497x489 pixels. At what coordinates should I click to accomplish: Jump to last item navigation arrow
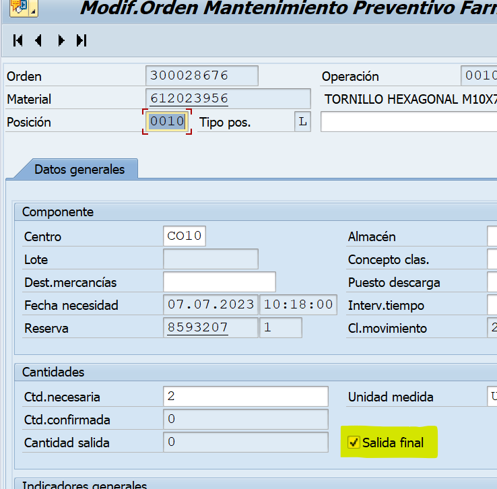pyautogui.click(x=81, y=40)
